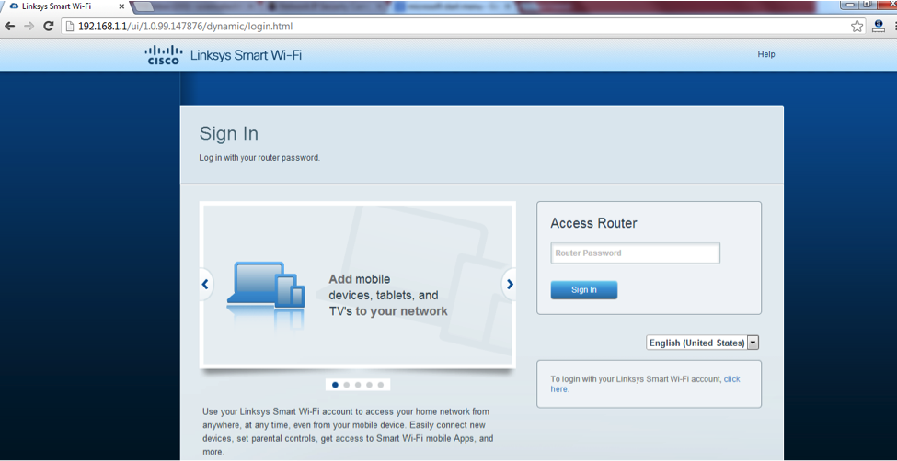Open the Help link

click(766, 54)
